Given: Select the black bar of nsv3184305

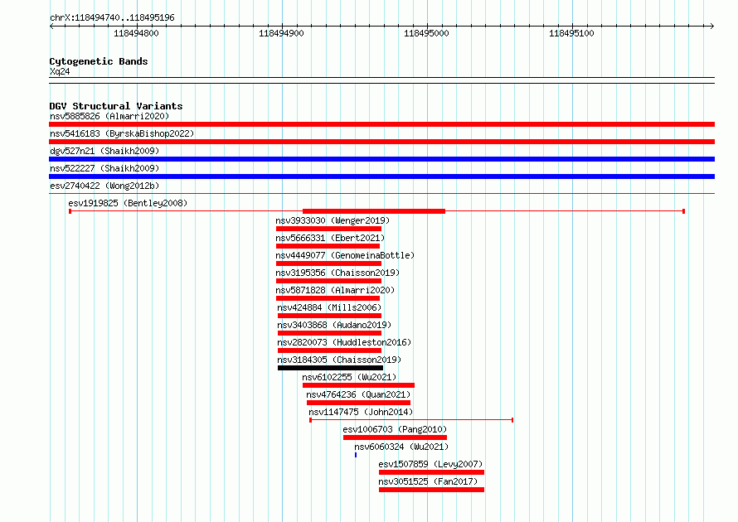Looking at the screenshot, I should (330, 368).
